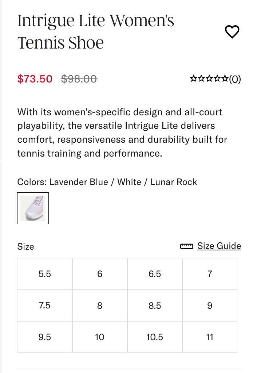The width and height of the screenshot is (257, 373).
Task: Select size 8
Action: click(100, 305)
